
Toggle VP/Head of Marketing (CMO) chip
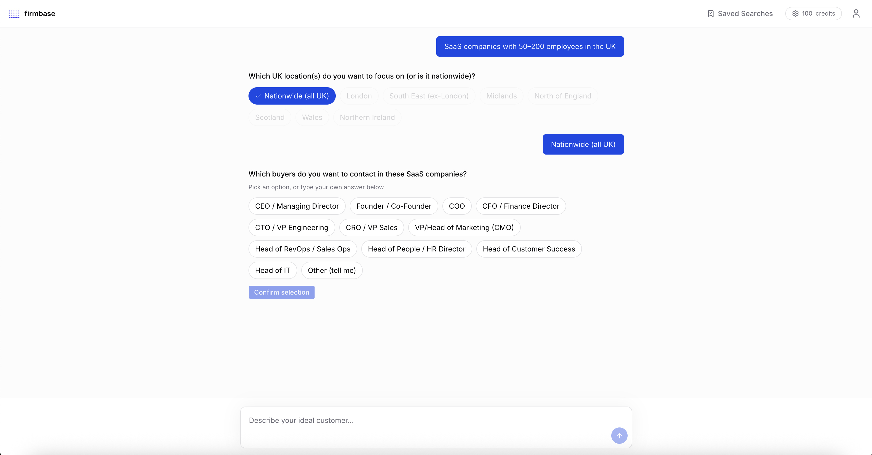coord(464,227)
